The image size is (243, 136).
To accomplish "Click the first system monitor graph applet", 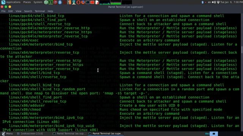I will 105,2.
